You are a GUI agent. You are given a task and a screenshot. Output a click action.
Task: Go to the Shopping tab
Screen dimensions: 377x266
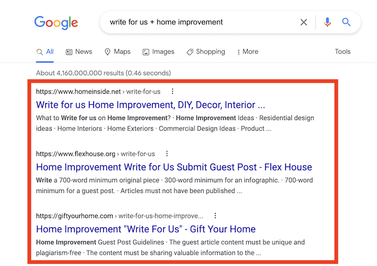coord(206,52)
